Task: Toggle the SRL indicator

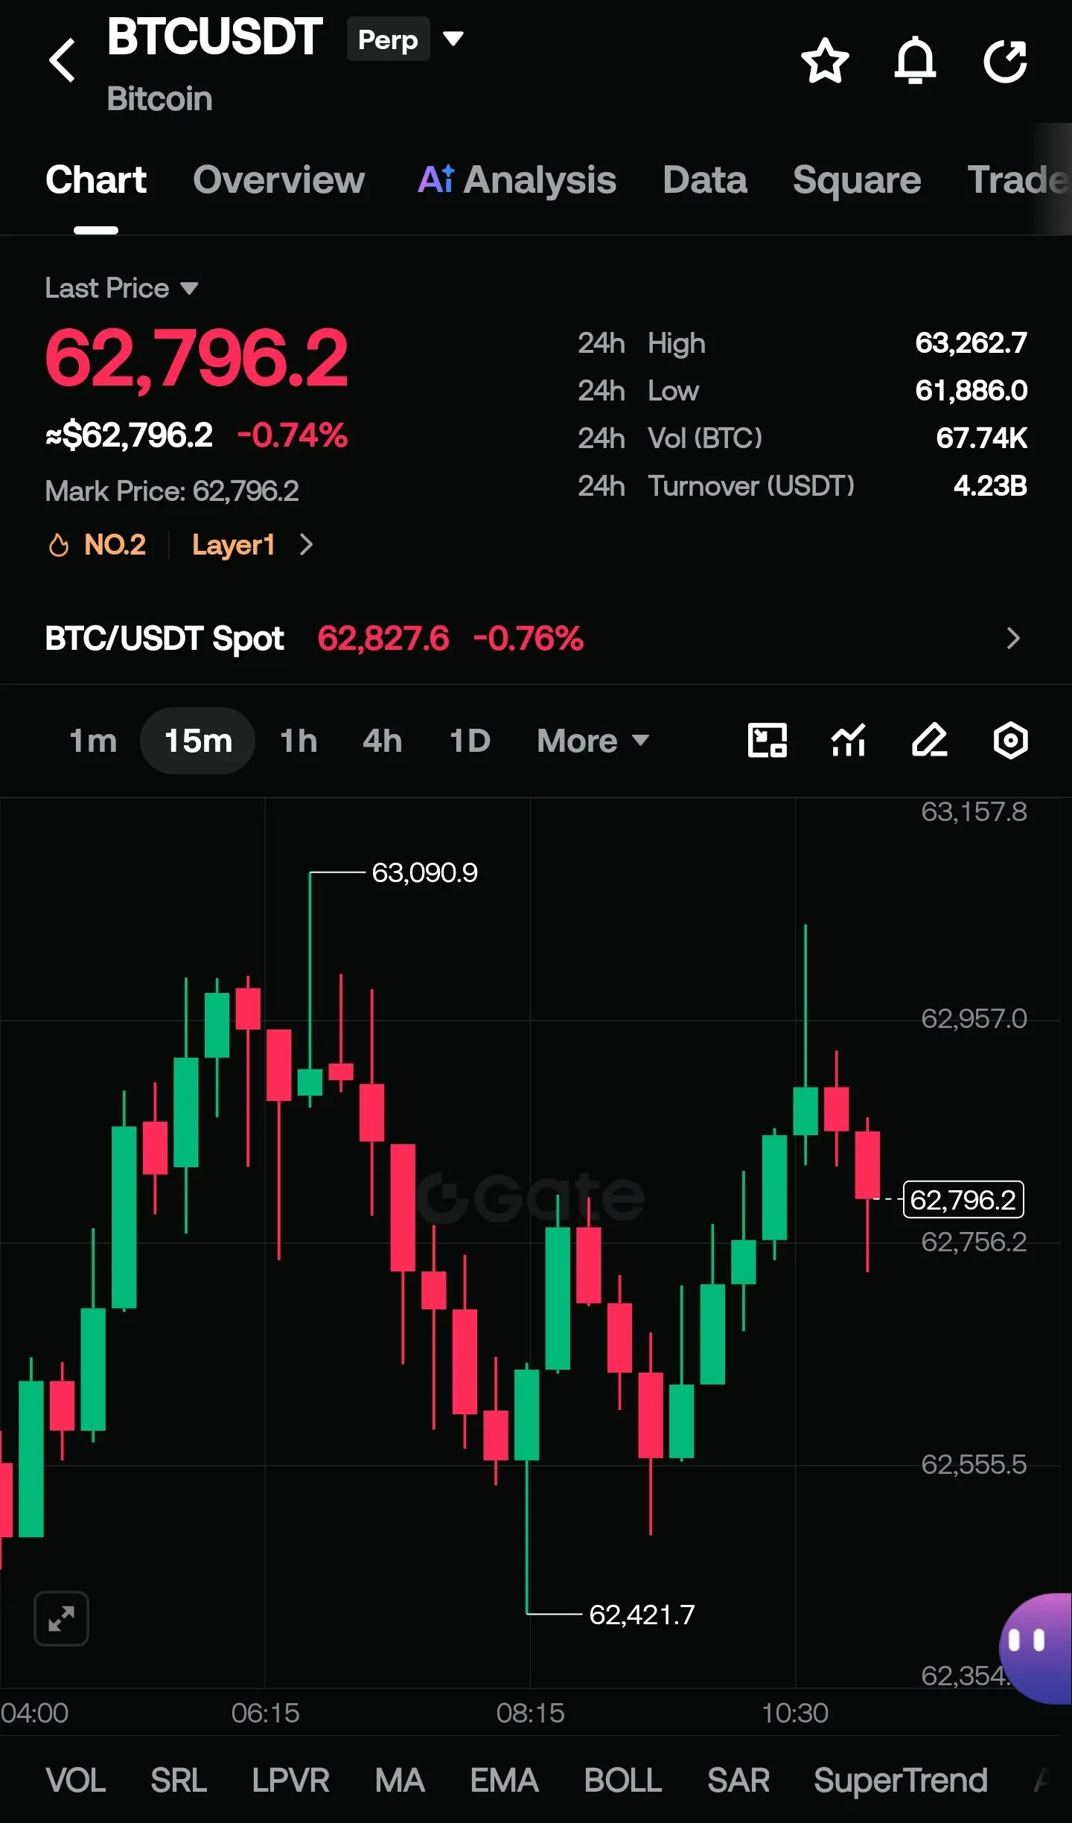Action: (x=179, y=1781)
